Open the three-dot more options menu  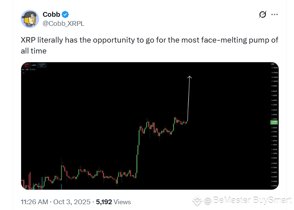pos(275,15)
